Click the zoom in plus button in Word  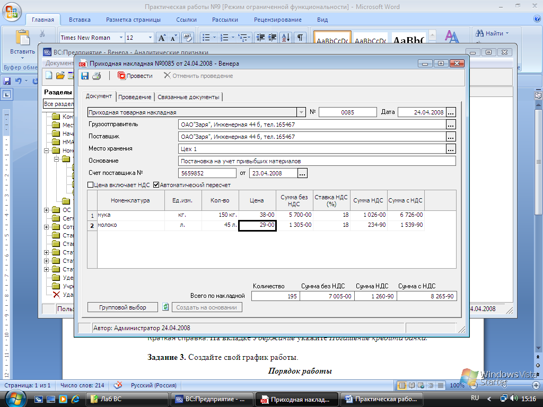coord(536,385)
